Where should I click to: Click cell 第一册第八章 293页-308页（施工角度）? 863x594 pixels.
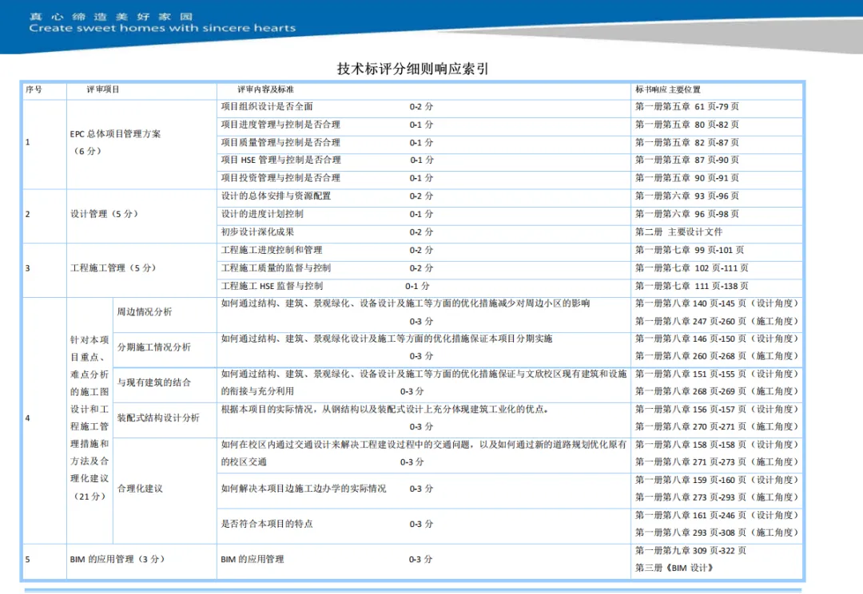717,533
